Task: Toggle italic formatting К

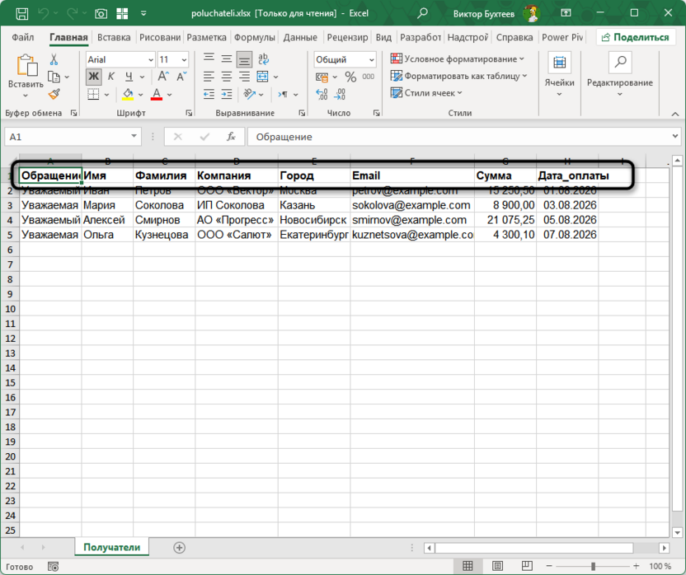Action: coord(111,77)
